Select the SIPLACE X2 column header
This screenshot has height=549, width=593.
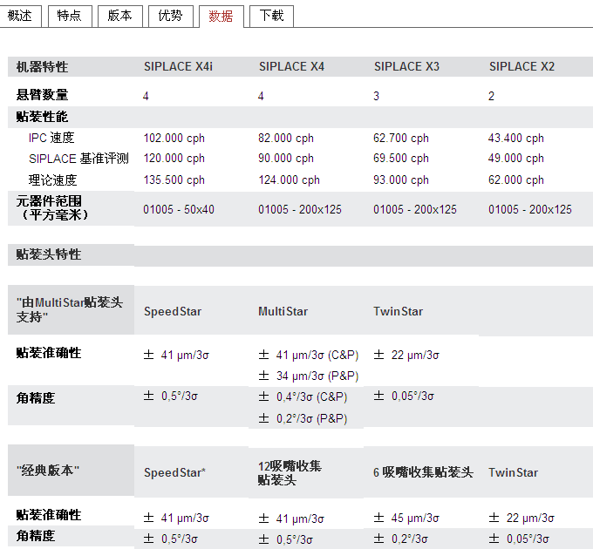click(521, 66)
